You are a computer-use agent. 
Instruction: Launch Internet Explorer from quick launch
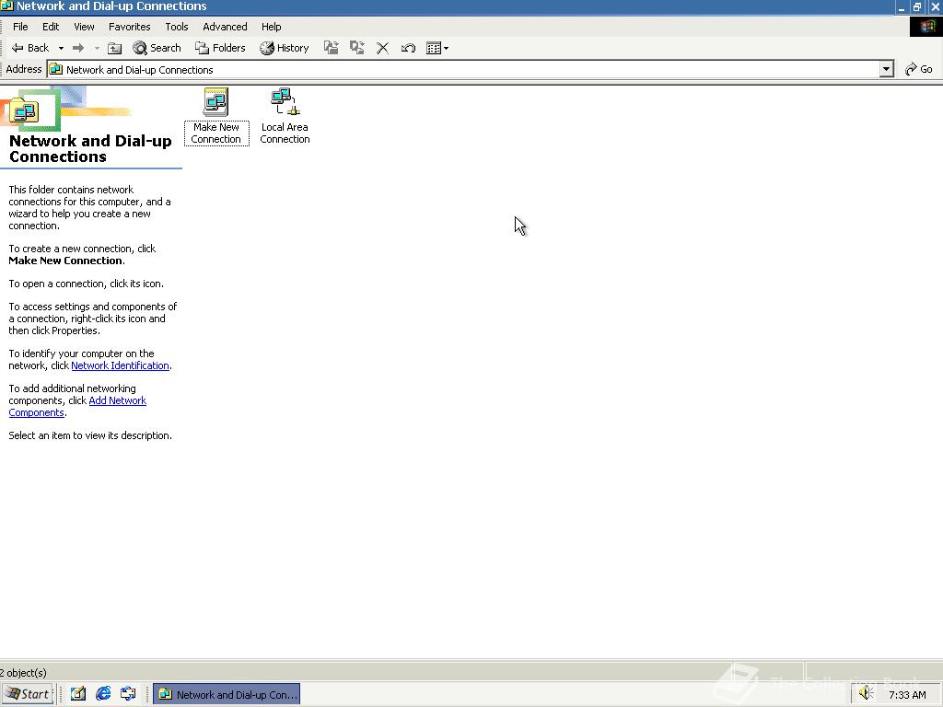[x=103, y=694]
